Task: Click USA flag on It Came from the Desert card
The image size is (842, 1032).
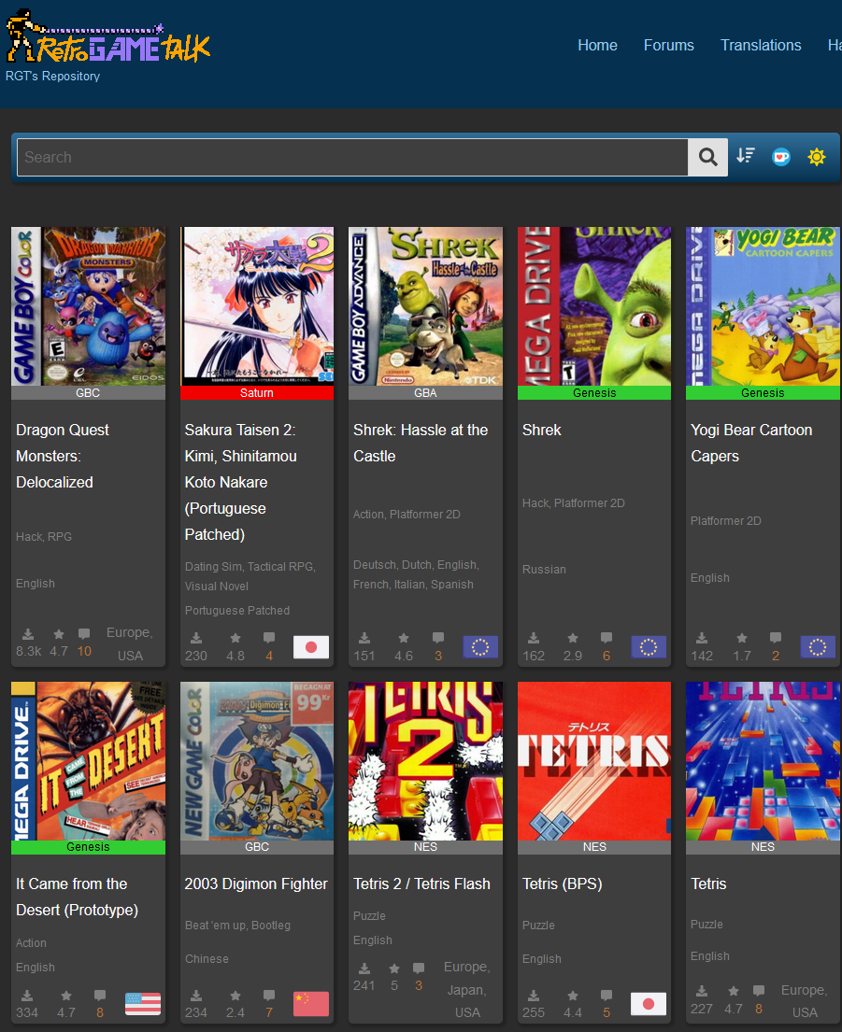Action: [143, 1004]
